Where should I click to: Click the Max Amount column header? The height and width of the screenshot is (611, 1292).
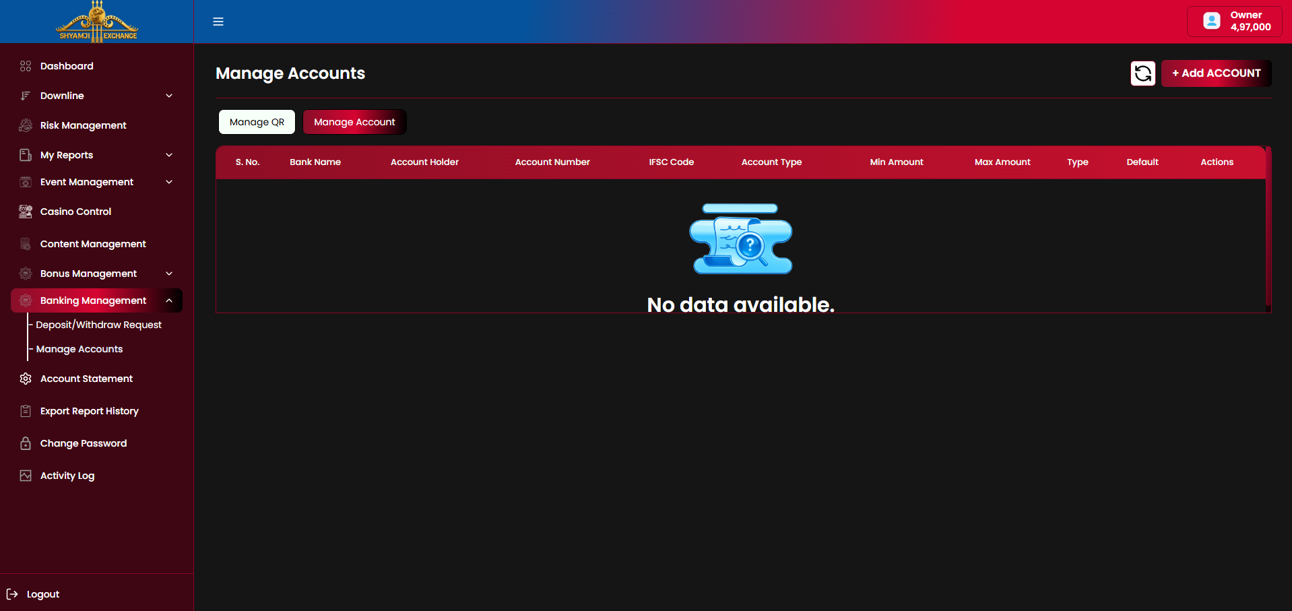1002,162
